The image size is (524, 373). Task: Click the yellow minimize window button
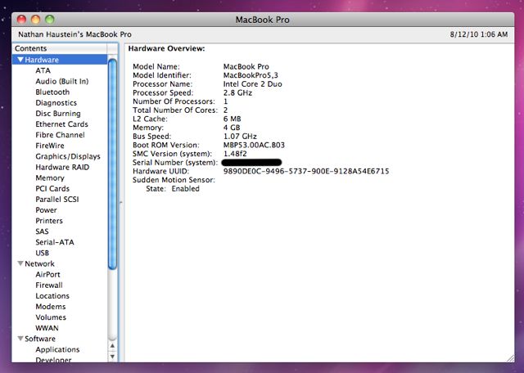point(36,20)
